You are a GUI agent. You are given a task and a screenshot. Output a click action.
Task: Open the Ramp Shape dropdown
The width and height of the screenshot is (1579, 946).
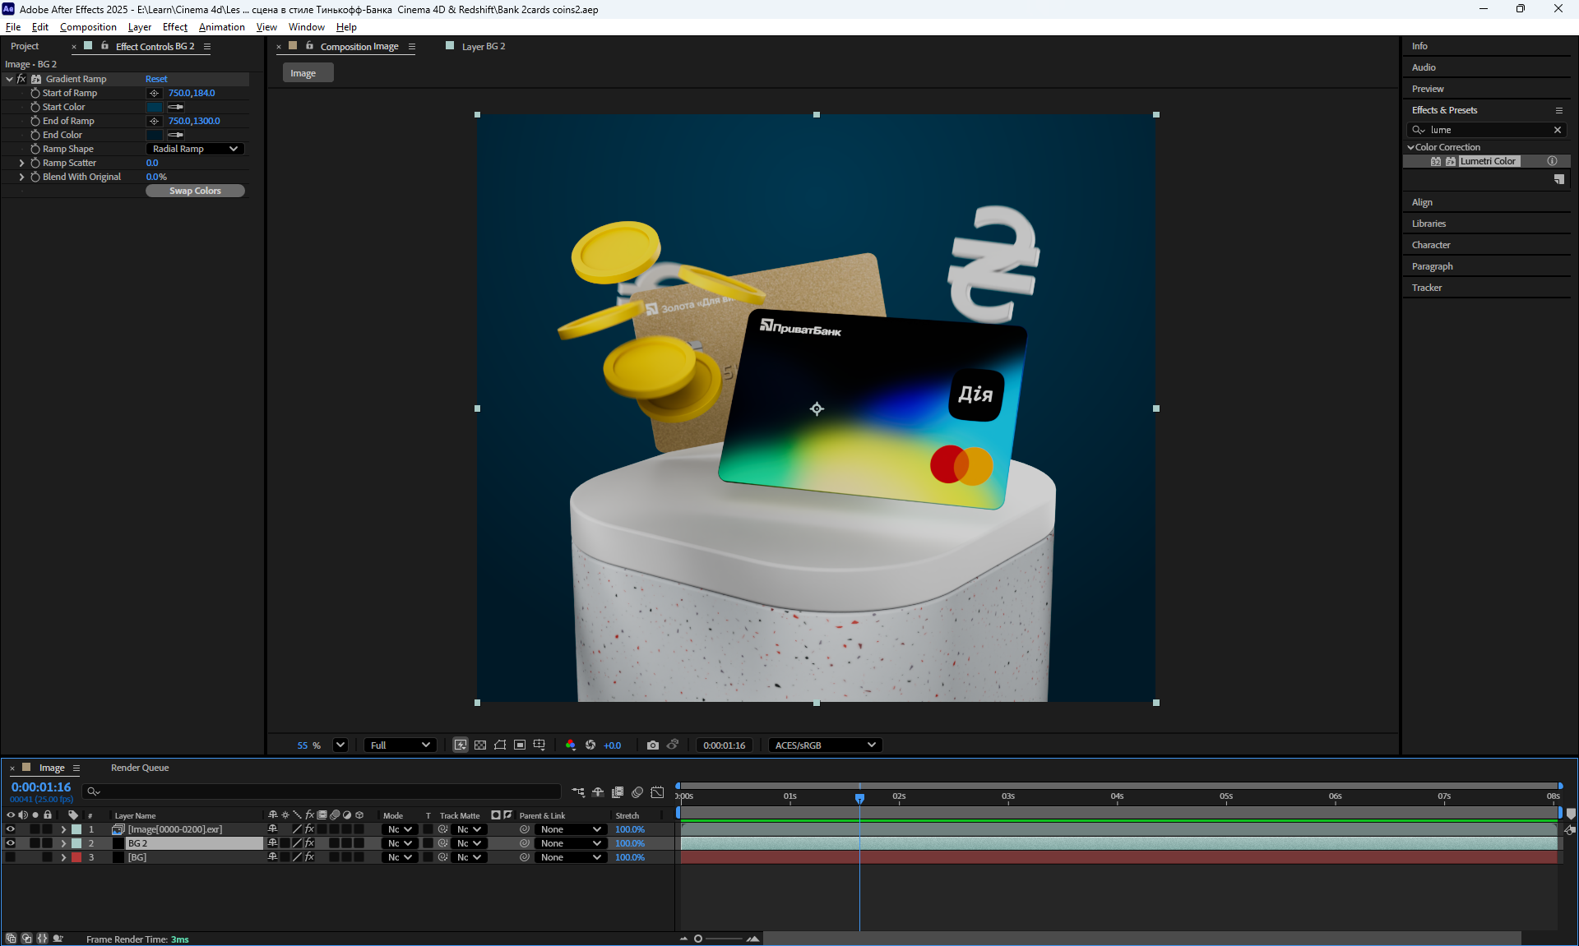195,150
